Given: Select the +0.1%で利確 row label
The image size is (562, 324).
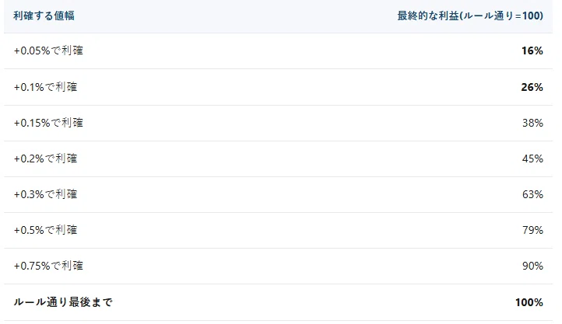Looking at the screenshot, I should (x=45, y=87).
